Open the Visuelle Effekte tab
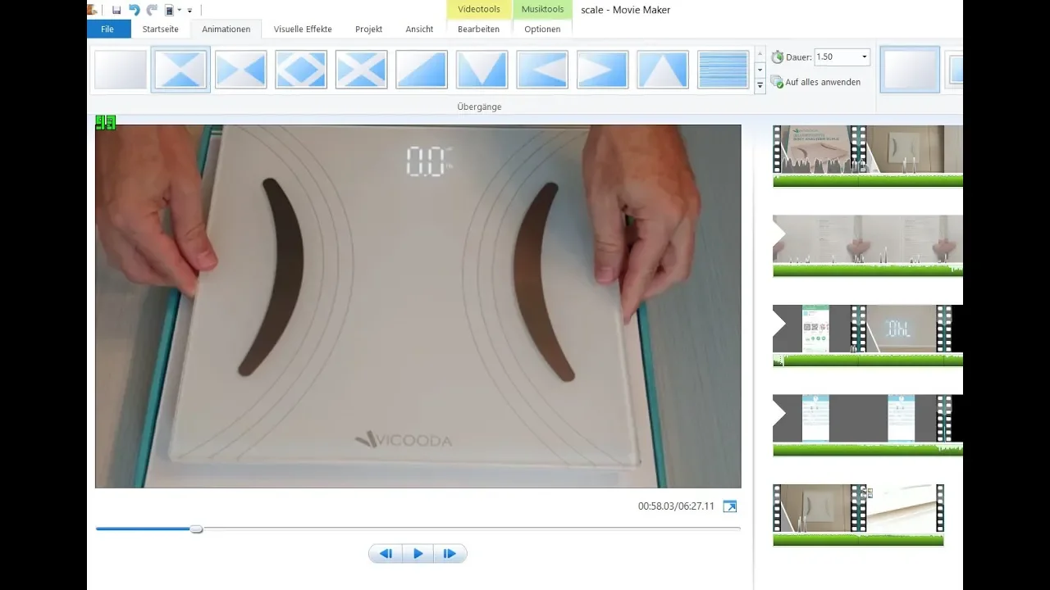This screenshot has height=590, width=1050. click(x=303, y=29)
